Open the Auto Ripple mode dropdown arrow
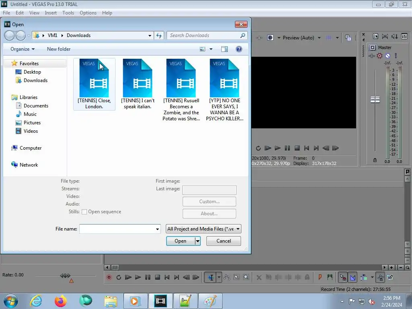Viewport: 412px width, 309px height. click(372, 277)
